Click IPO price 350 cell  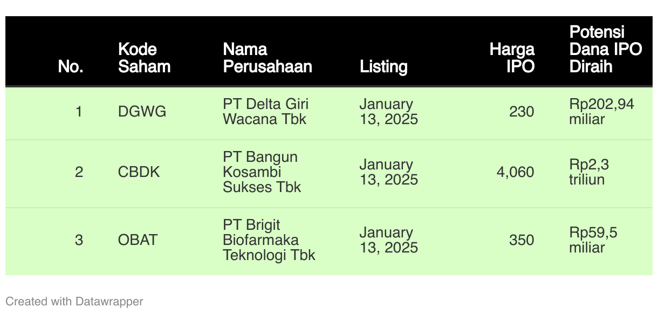tap(522, 240)
